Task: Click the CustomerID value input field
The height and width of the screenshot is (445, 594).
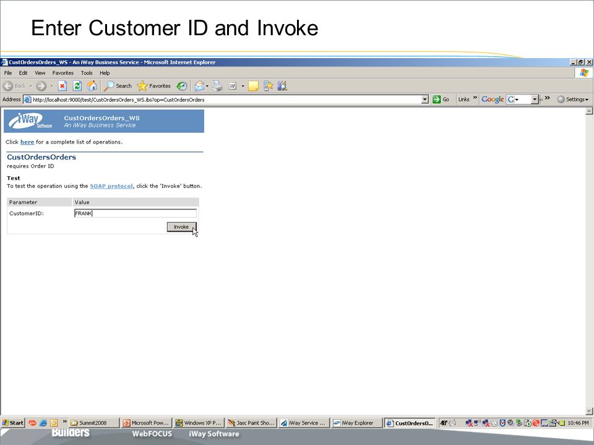Action: tap(136, 213)
